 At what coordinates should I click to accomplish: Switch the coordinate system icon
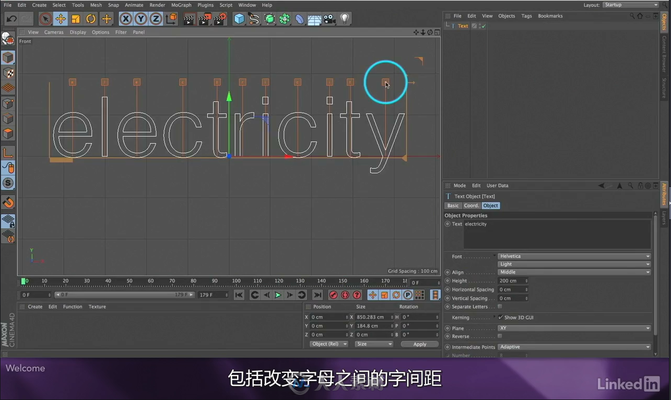[x=171, y=19]
